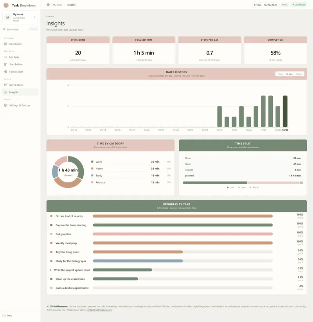Viewport: 313px width, 322px height.
Task: Open Step Builder page
Action: pyautogui.click(x=20, y=64)
